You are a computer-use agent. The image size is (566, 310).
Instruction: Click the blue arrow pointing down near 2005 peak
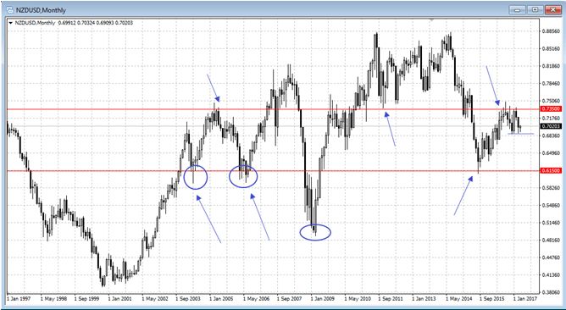tap(213, 88)
